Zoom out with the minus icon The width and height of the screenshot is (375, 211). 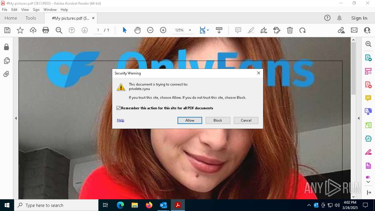pos(150,30)
